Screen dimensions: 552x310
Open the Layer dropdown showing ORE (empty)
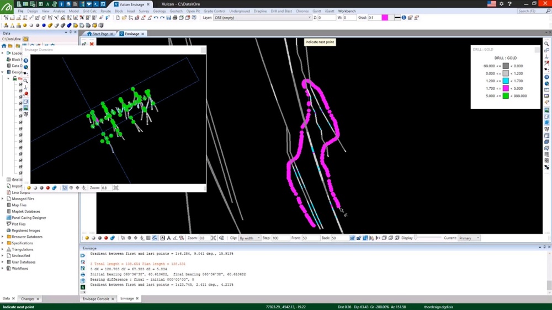pyautogui.click(x=262, y=18)
